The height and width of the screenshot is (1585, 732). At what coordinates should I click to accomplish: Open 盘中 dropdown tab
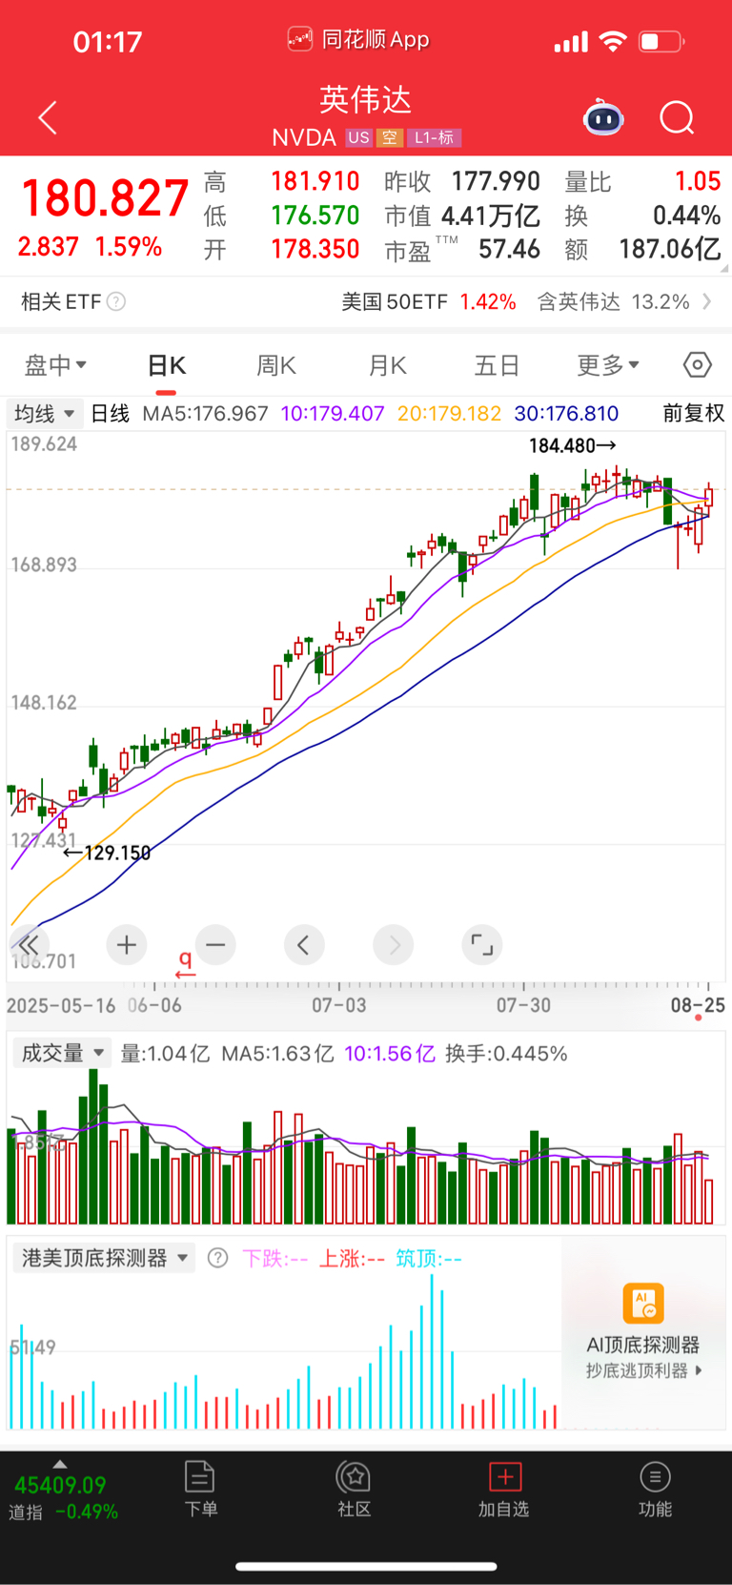[x=55, y=364]
